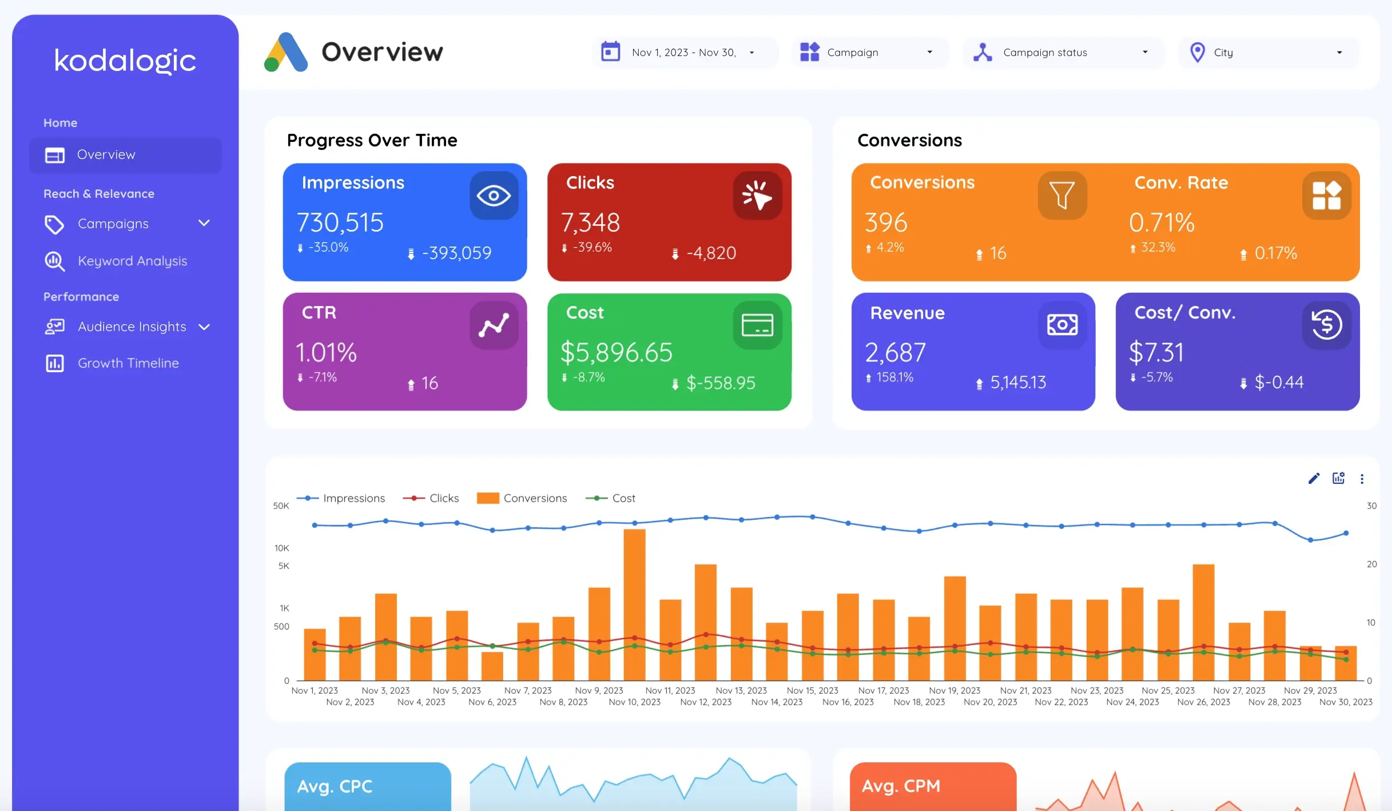Toggle Cost series in chart legend

click(610, 498)
